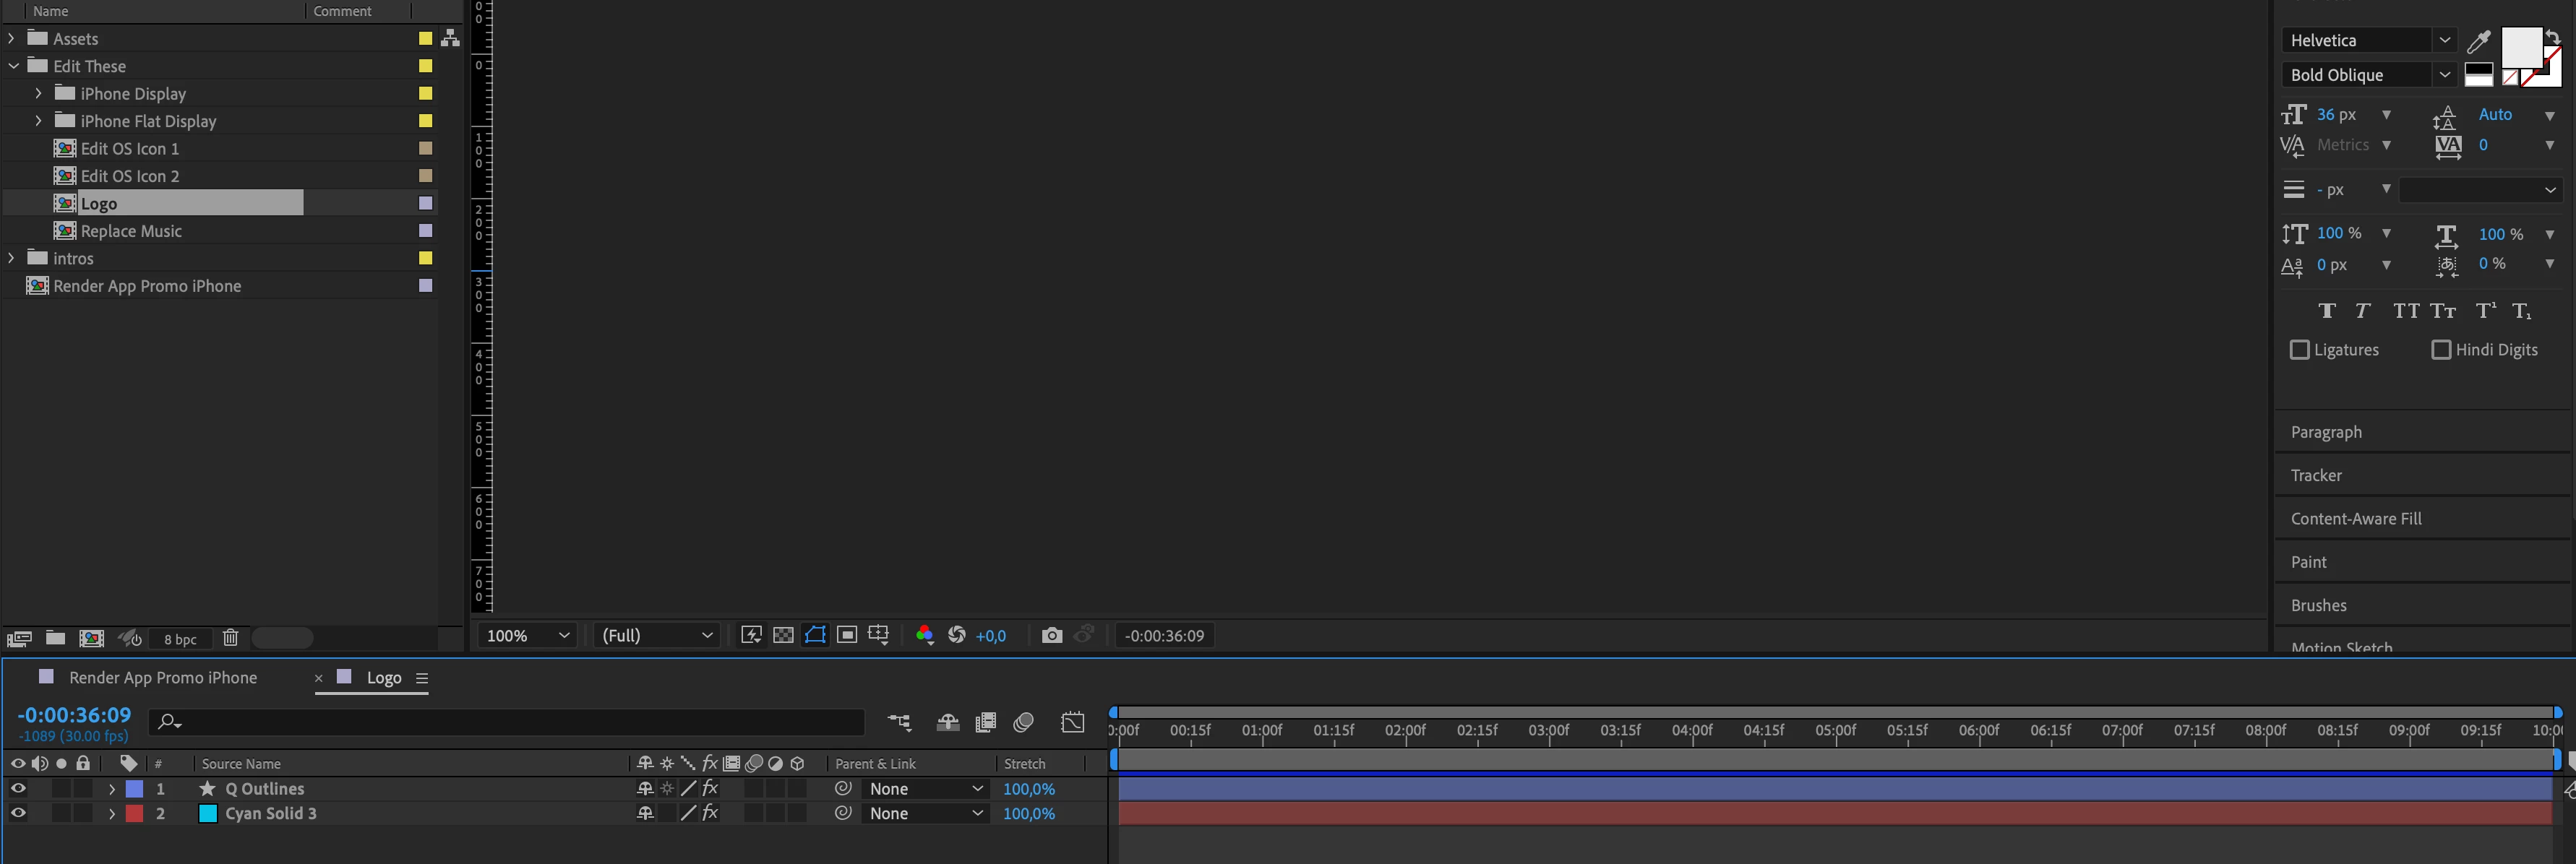The image size is (2576, 864).
Task: Open the Paragraph panel
Action: point(2326,432)
